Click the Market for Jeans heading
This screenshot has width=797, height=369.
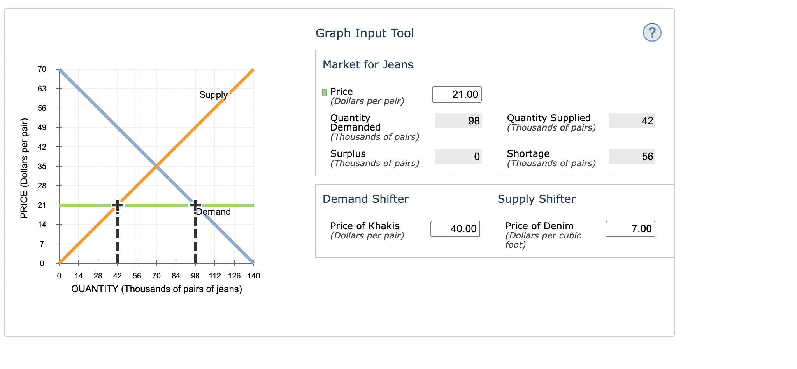(367, 64)
